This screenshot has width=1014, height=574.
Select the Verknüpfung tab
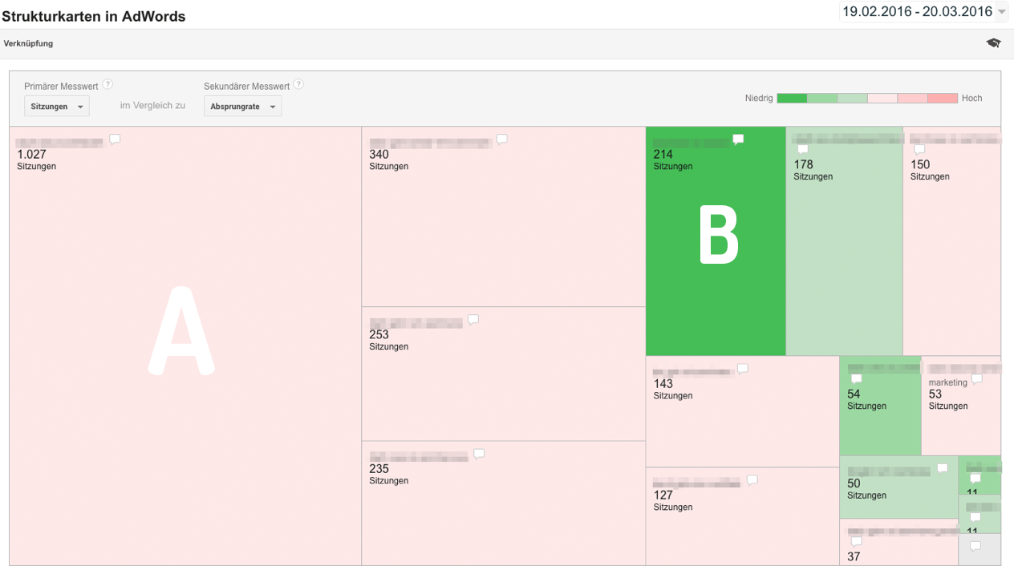coord(29,43)
